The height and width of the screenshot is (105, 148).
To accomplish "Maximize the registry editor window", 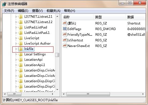I will [x=130, y=3].
